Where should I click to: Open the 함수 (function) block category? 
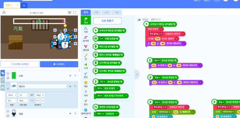click(x=86, y=103)
